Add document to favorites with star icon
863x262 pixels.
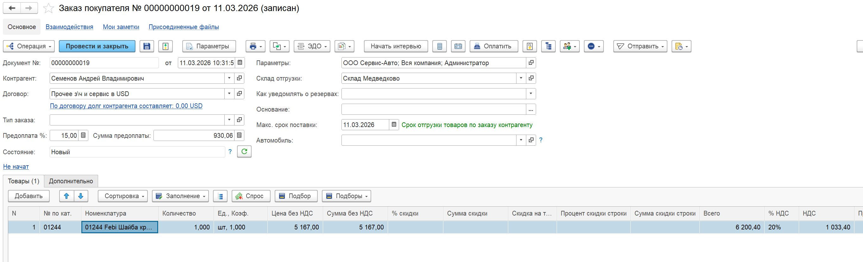[x=48, y=8]
